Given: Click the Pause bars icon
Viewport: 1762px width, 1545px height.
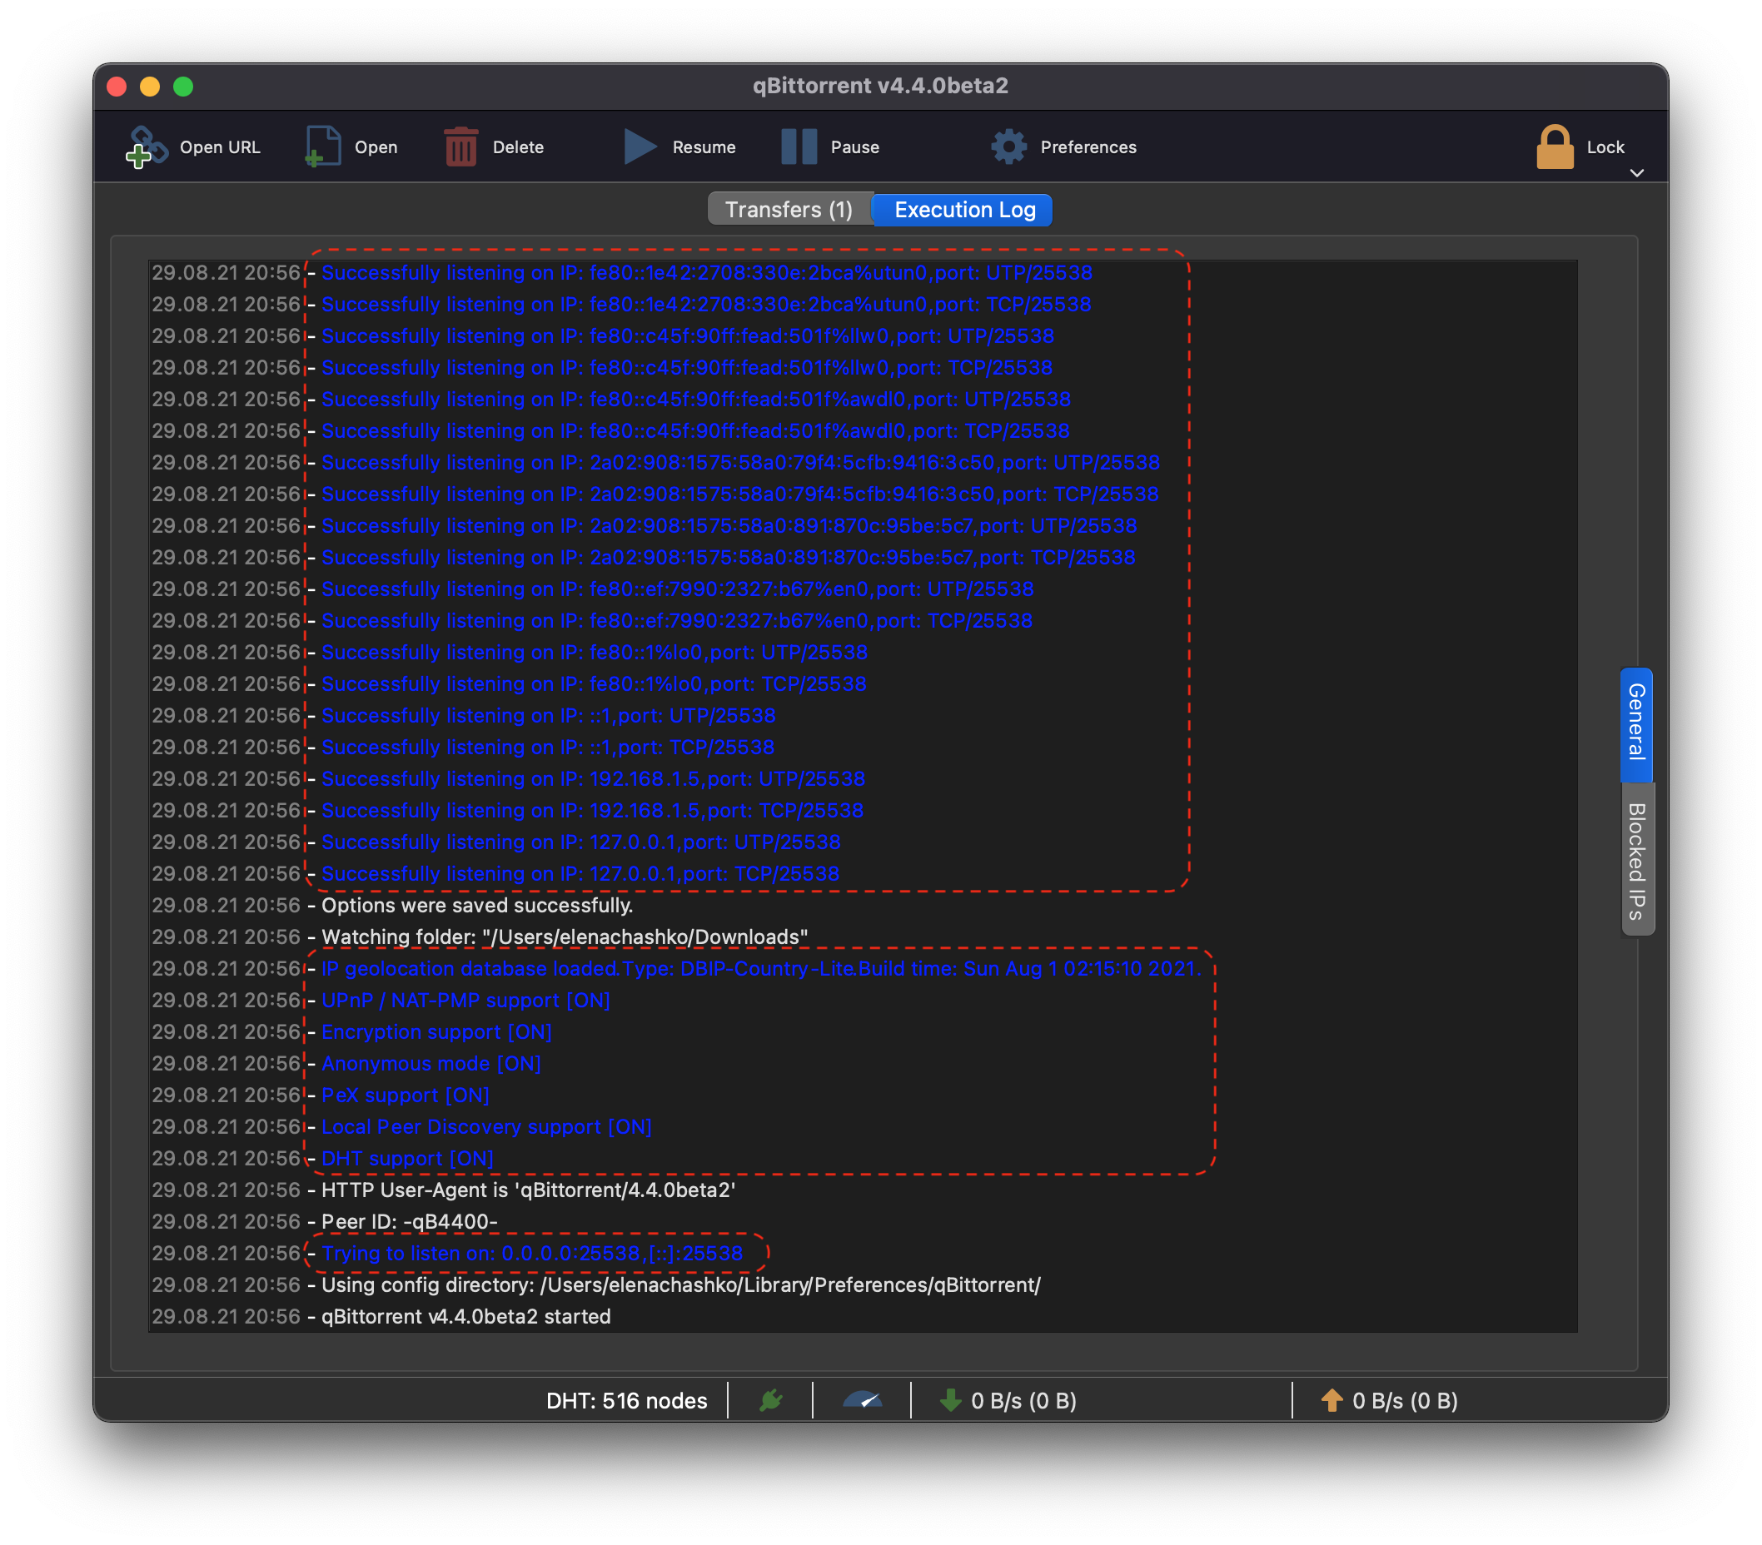Looking at the screenshot, I should 799,147.
